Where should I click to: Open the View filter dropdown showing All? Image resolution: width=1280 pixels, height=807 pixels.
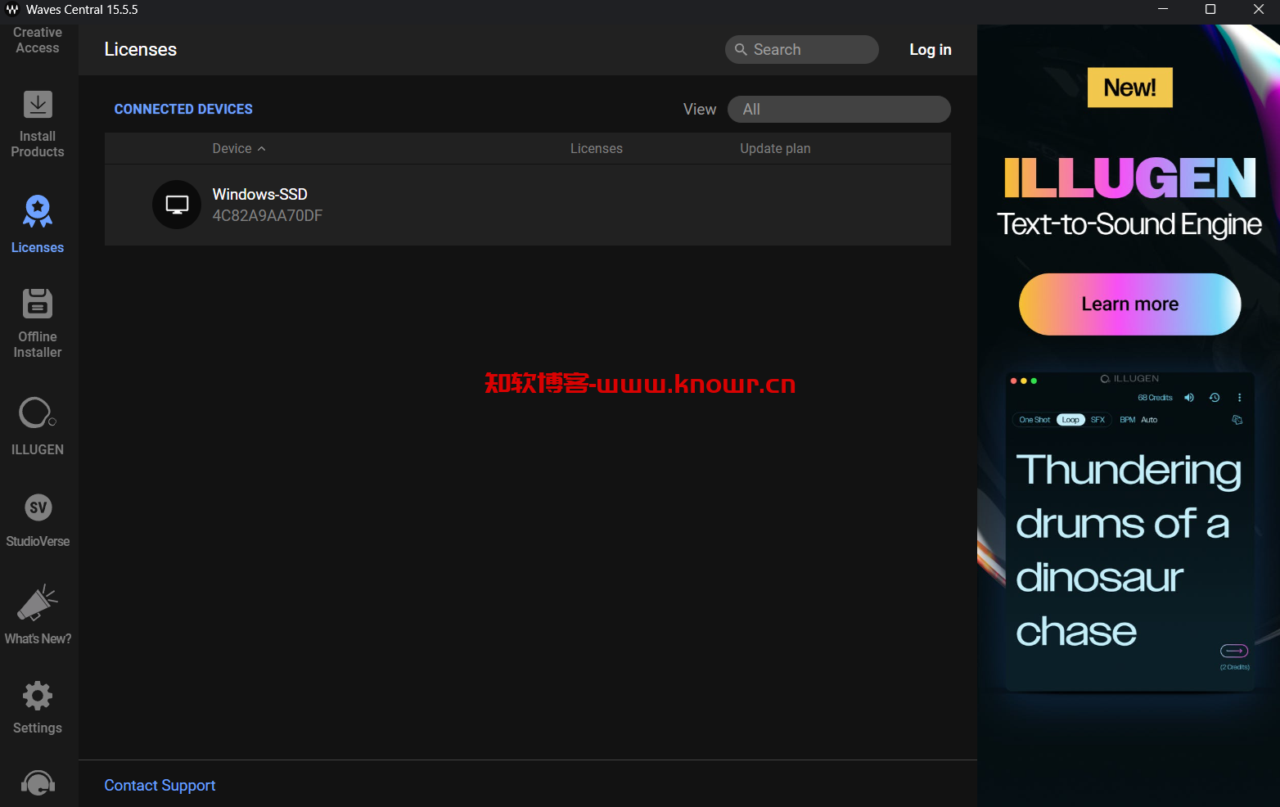point(839,109)
